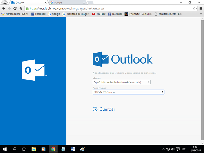Open the Zona horaria time zone dropdown
The height and width of the screenshot is (153, 204).
(x=129, y=92)
